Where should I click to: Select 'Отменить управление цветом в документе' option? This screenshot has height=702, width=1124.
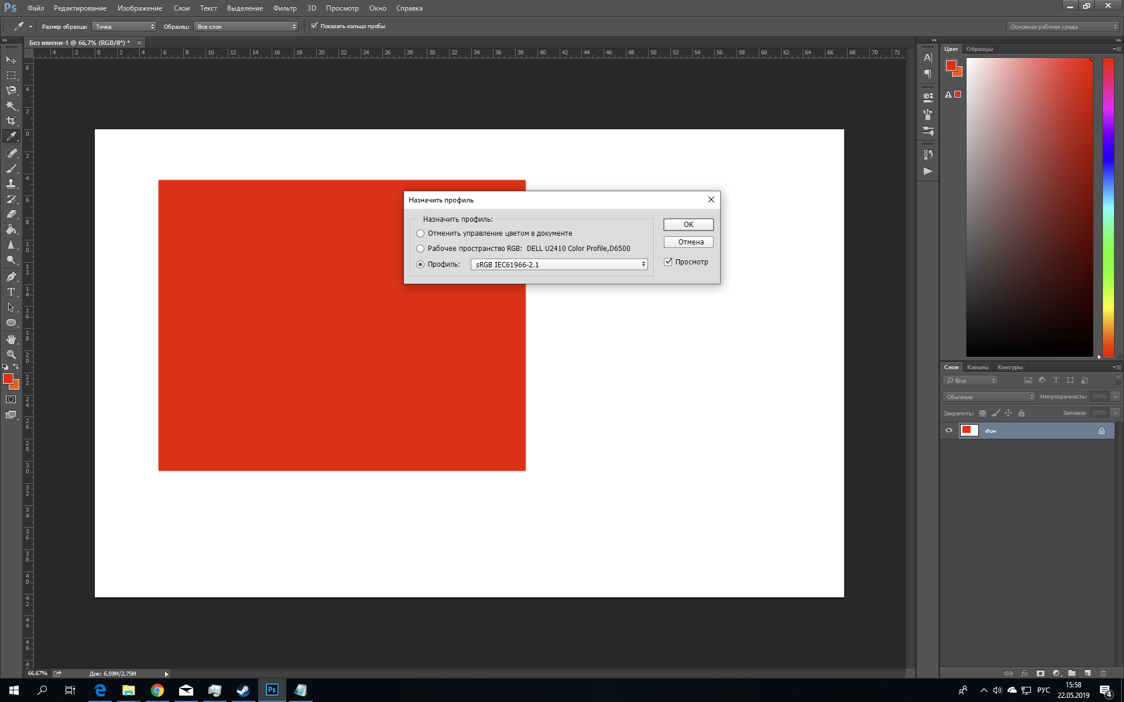coord(420,233)
